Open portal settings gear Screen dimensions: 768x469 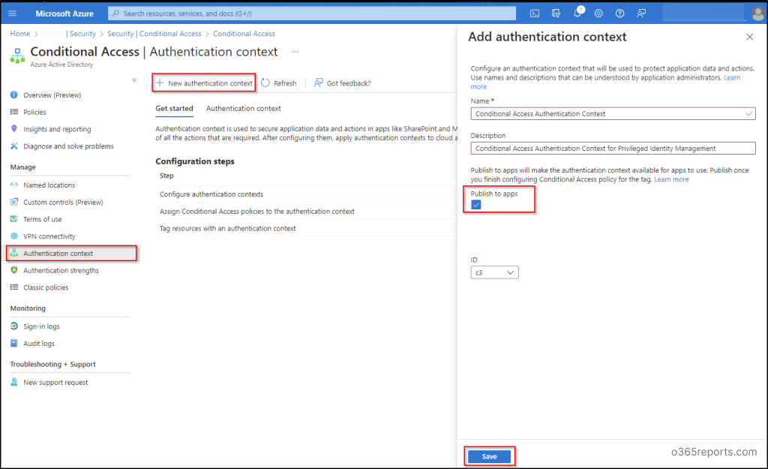598,14
